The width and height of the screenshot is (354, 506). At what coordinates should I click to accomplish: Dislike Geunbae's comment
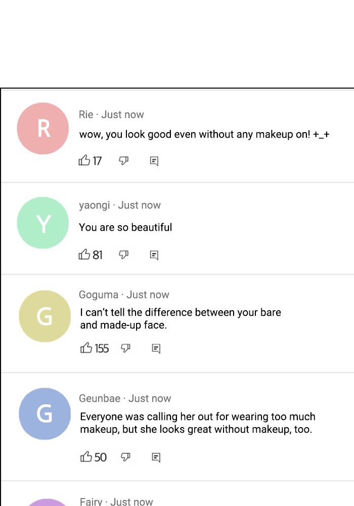coord(125,457)
